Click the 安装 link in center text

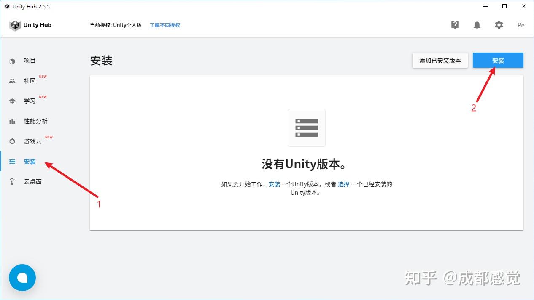click(x=274, y=184)
